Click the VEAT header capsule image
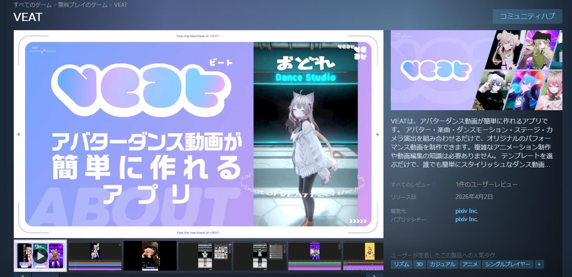572x277 pixels. [476, 70]
